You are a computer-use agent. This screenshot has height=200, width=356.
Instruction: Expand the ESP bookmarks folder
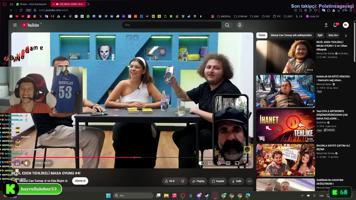266,16
